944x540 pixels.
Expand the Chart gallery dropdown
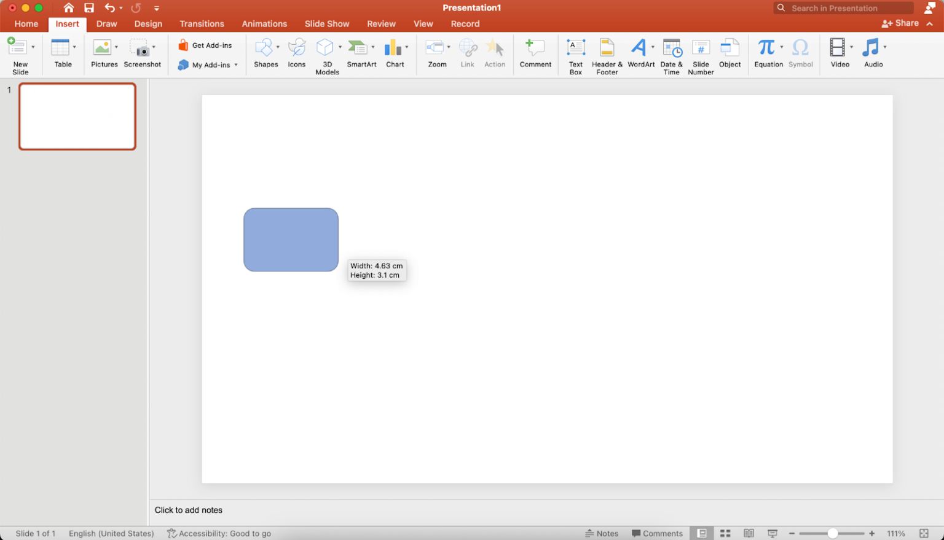pos(406,47)
